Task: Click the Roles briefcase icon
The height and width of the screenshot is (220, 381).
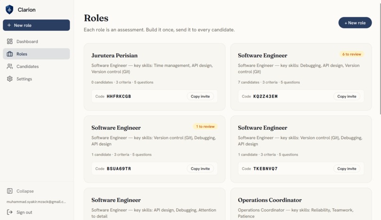Action: coord(10,54)
